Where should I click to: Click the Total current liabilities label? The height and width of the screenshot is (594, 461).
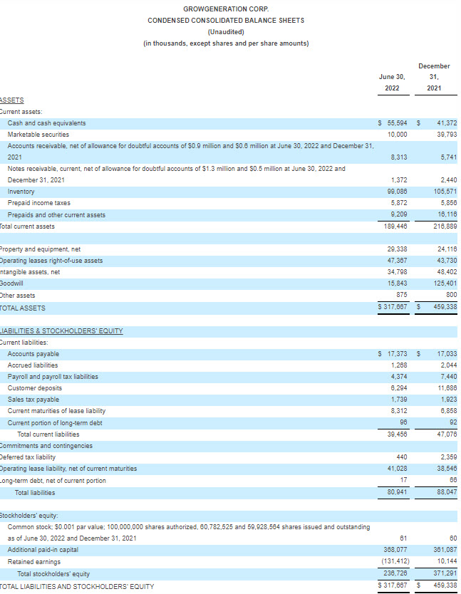pyautogui.click(x=48, y=434)
